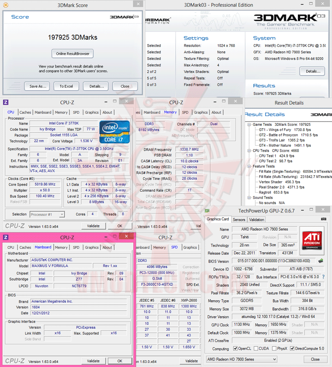
Task: Select the GT2 - Battle of Proxycon result
Action: coord(288,135)
